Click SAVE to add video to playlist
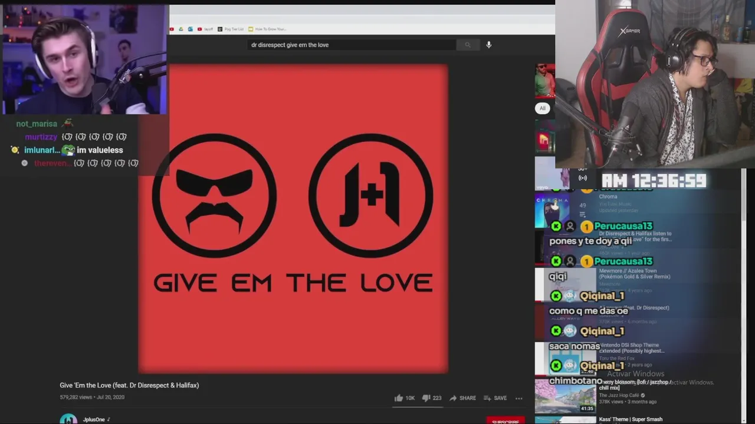This screenshot has height=424, width=755. coord(495,398)
